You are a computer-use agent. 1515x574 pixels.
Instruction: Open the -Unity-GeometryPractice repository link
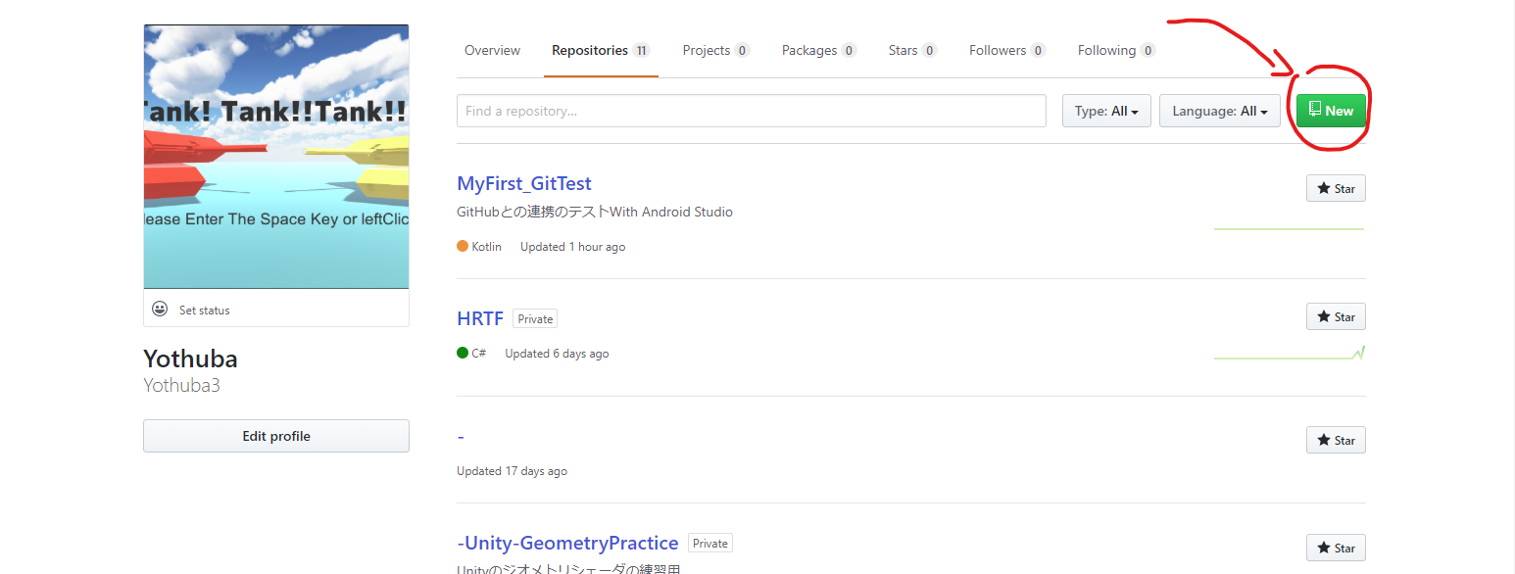point(567,543)
